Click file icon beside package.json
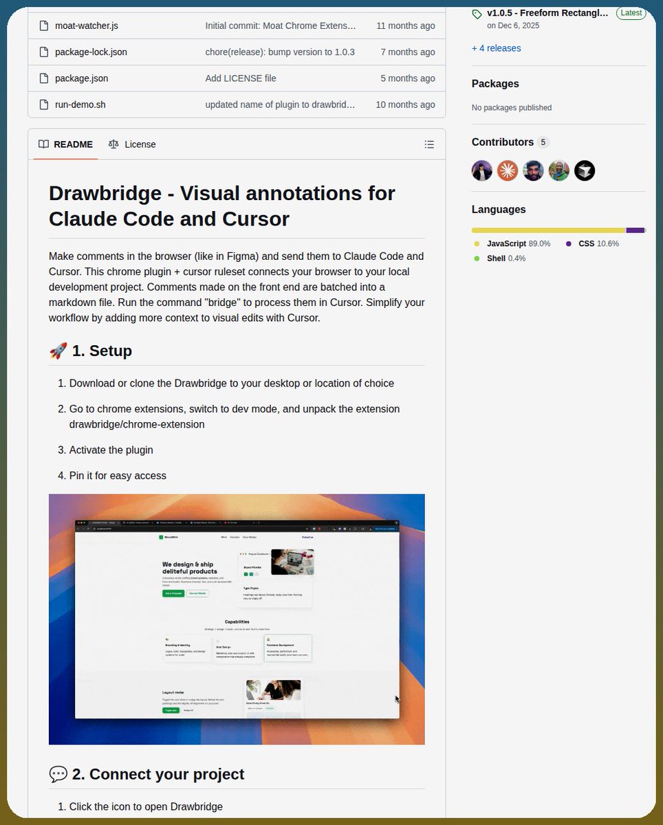Image resolution: width=663 pixels, height=825 pixels. (43, 78)
